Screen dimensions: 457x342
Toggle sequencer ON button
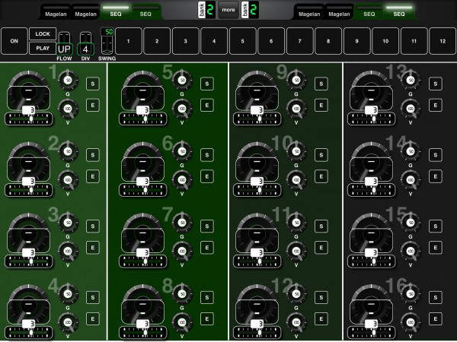coord(14,41)
